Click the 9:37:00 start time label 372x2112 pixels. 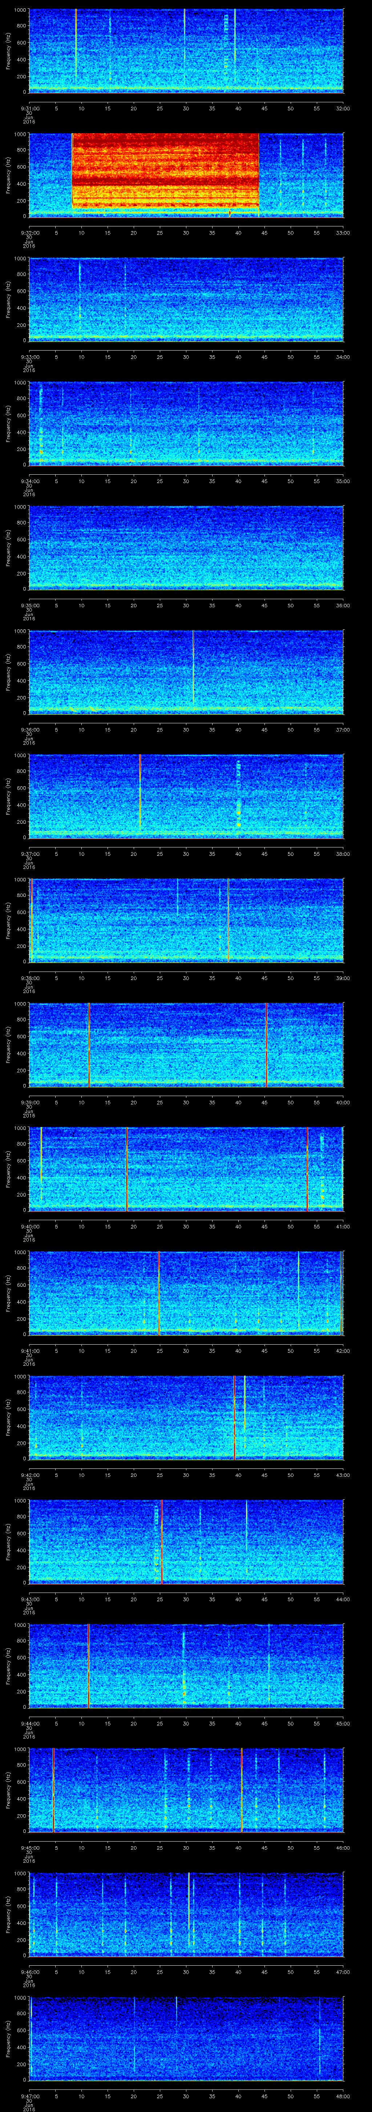(29, 854)
